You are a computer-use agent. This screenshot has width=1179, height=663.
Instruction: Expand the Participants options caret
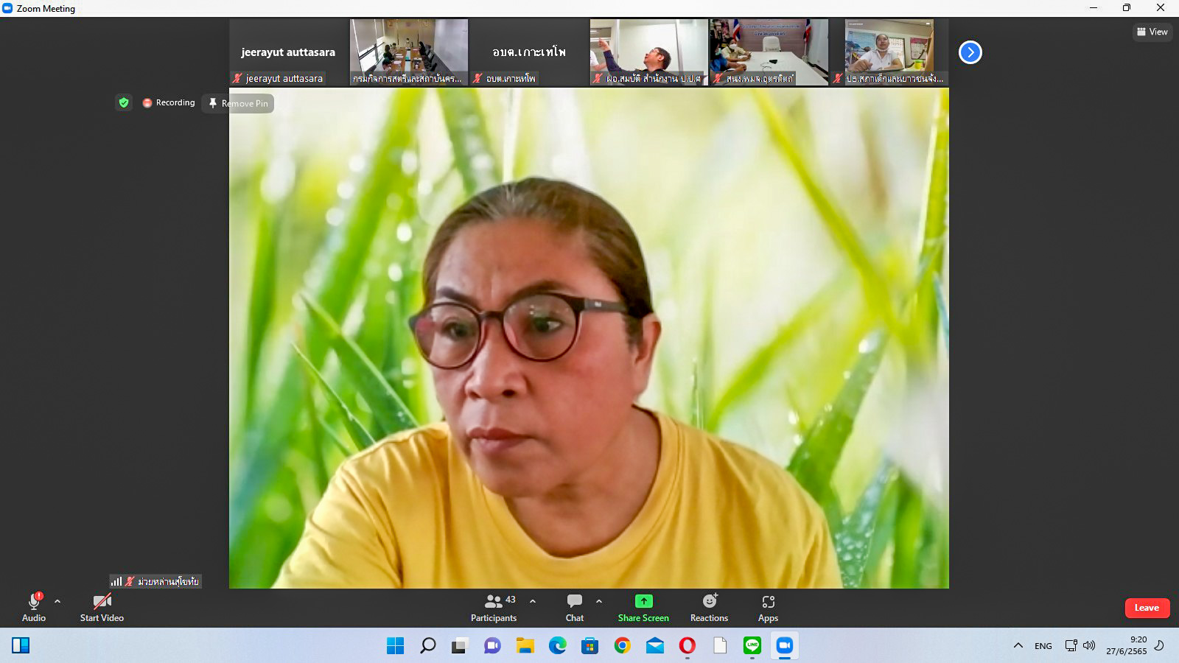[x=533, y=601]
